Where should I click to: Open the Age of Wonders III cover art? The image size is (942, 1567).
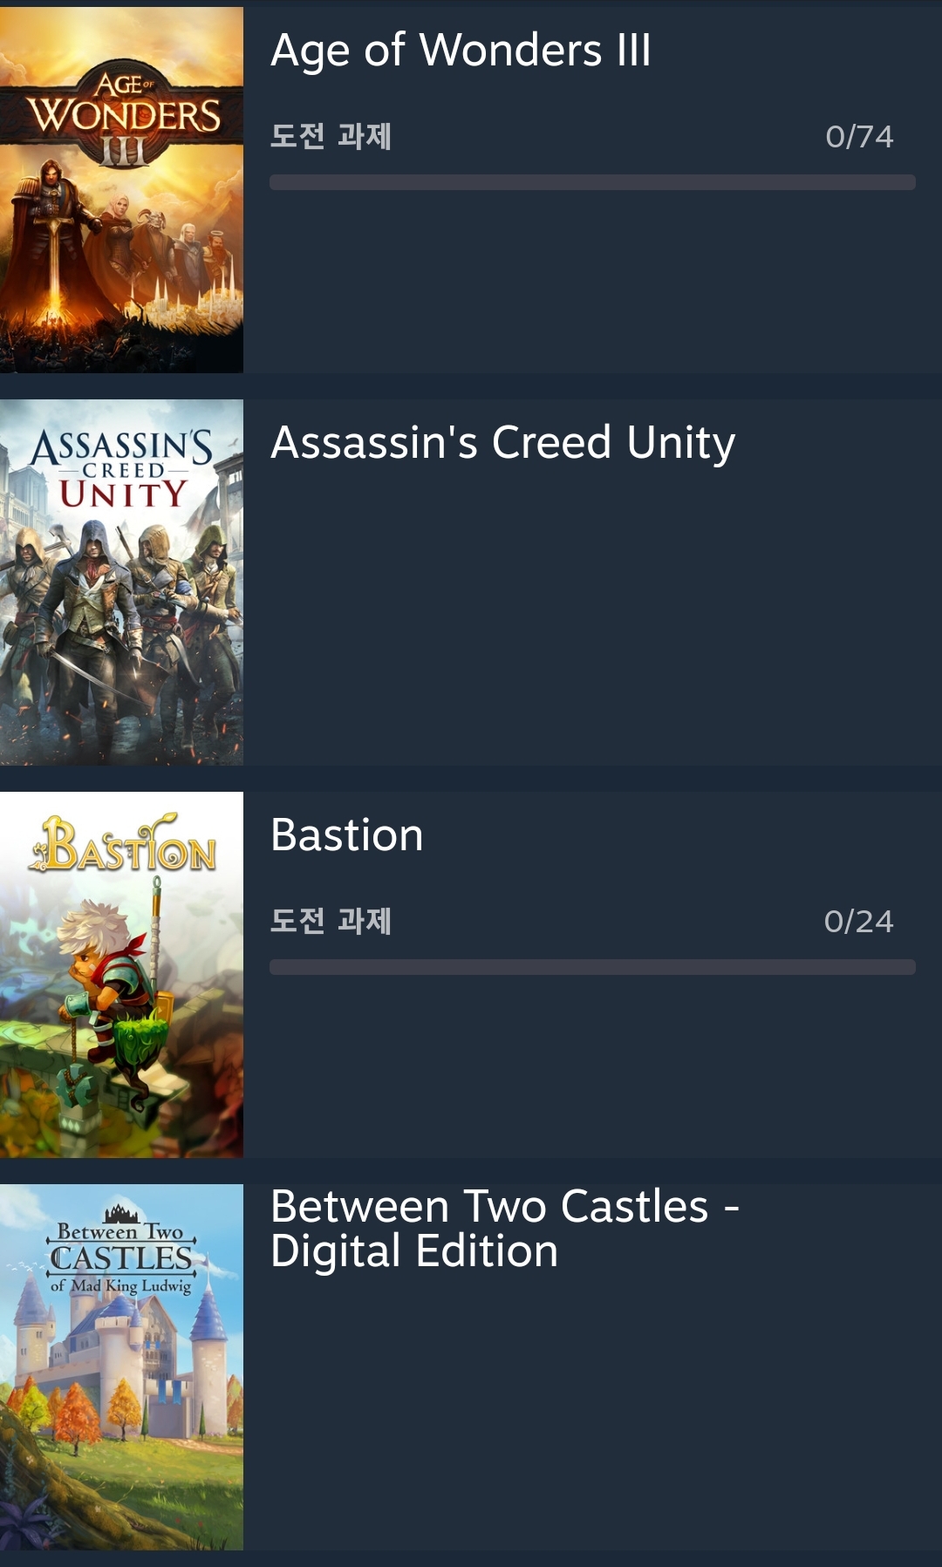click(121, 190)
